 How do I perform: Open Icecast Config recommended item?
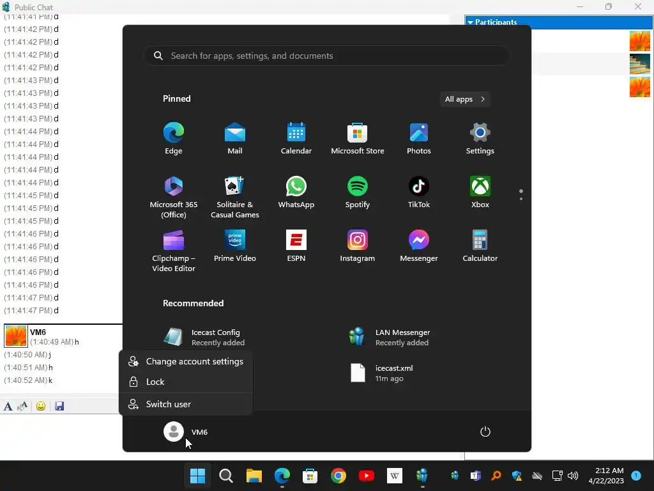tap(204, 338)
